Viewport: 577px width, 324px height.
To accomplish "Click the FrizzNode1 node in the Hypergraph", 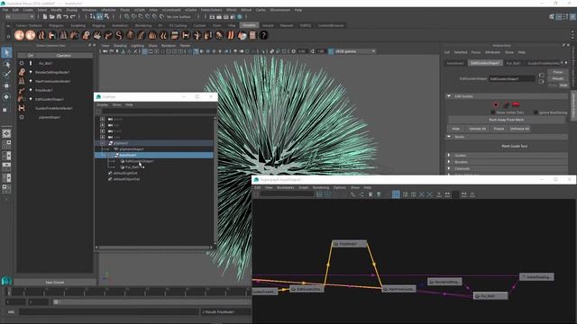I will pyautogui.click(x=349, y=244).
